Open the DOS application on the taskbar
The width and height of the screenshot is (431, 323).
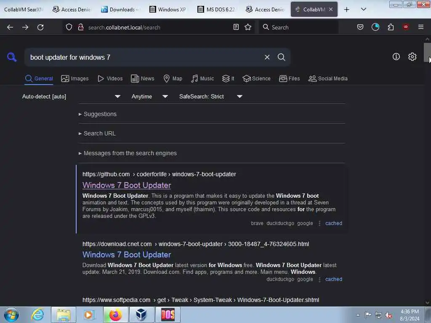[168, 315]
